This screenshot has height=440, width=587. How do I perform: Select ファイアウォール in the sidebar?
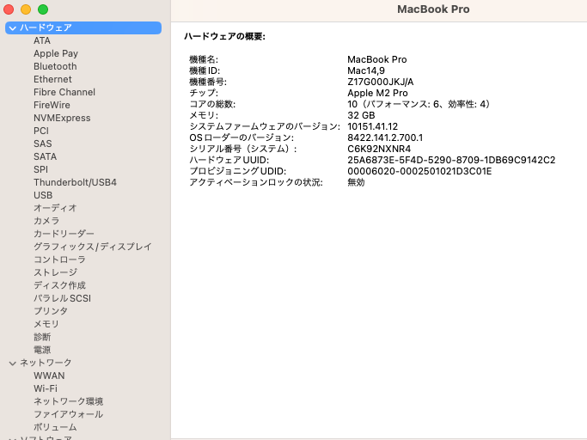tap(68, 414)
